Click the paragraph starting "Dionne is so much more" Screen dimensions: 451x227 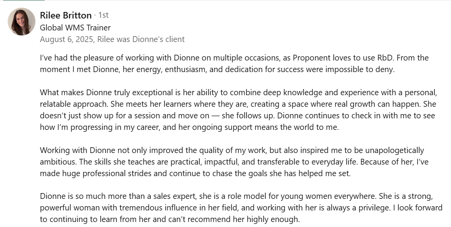click(241, 208)
